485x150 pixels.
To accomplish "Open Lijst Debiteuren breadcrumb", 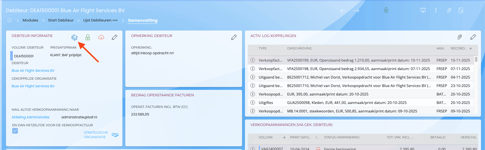I will click(x=97, y=20).
